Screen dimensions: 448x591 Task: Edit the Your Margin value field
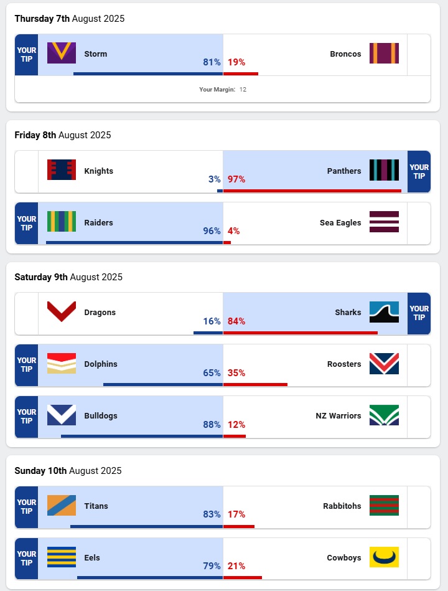click(243, 90)
